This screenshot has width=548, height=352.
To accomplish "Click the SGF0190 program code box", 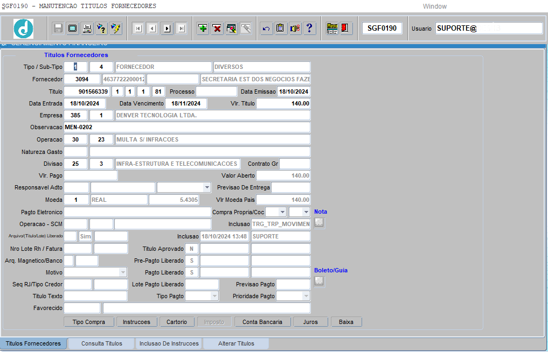I will (x=382, y=29).
